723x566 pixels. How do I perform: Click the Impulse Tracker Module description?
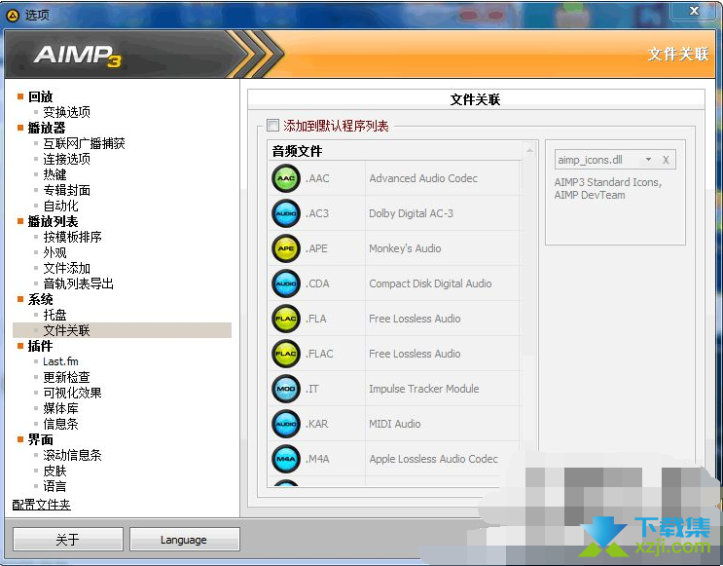tap(423, 389)
